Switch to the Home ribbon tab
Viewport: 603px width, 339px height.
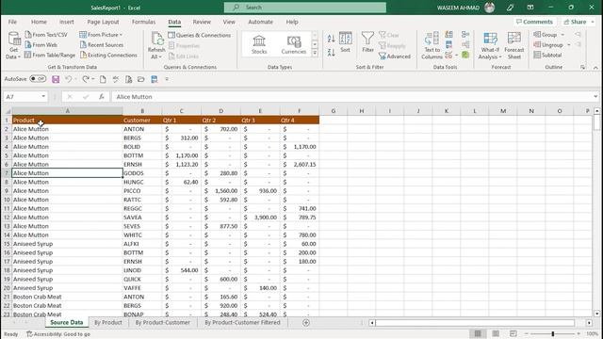39,22
